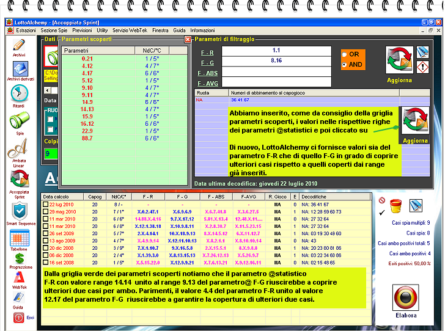The width and height of the screenshot is (445, 331).
Task: Open Ambata Linear in the sidebar
Action: click(x=18, y=148)
